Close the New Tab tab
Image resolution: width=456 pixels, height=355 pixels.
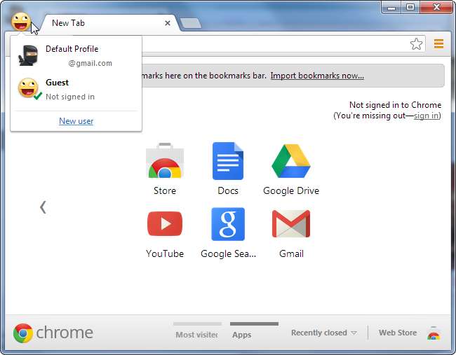(167, 23)
